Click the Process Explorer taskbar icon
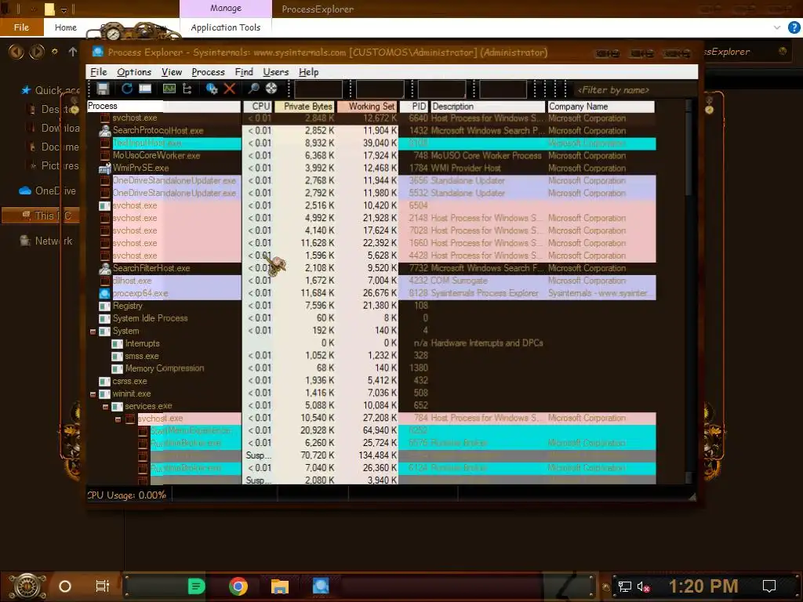The height and width of the screenshot is (602, 803). tap(321, 586)
